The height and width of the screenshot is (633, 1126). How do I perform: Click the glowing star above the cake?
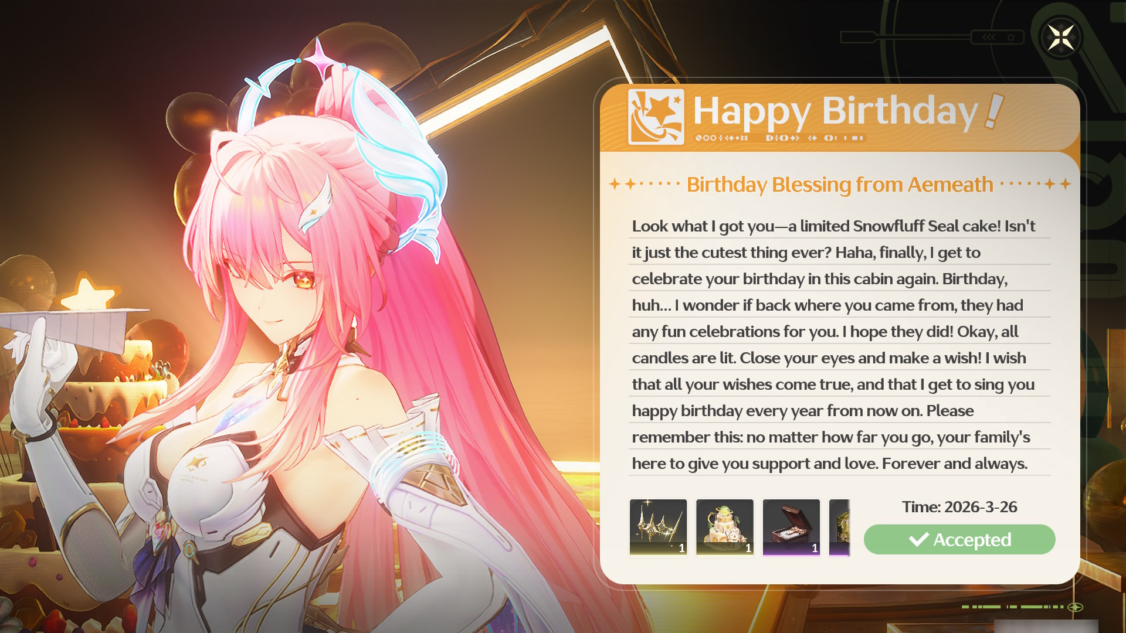pyautogui.click(x=88, y=293)
